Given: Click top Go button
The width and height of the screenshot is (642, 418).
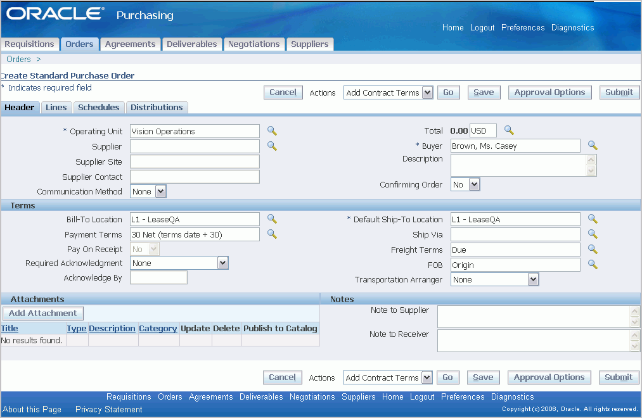Looking at the screenshot, I should pos(448,92).
